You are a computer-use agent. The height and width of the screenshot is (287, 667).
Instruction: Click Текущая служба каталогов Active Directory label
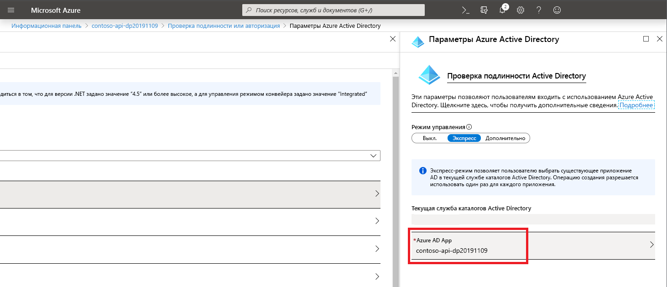[x=471, y=208]
